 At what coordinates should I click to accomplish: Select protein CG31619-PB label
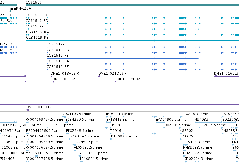(x=58, y=56)
